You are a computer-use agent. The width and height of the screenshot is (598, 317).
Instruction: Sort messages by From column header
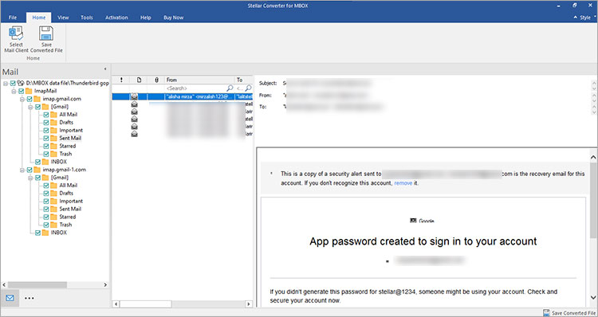coord(200,80)
